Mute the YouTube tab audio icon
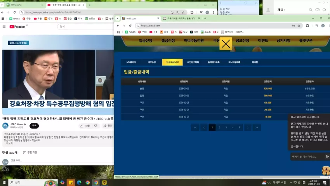The width and height of the screenshot is (330, 186). (79, 5)
